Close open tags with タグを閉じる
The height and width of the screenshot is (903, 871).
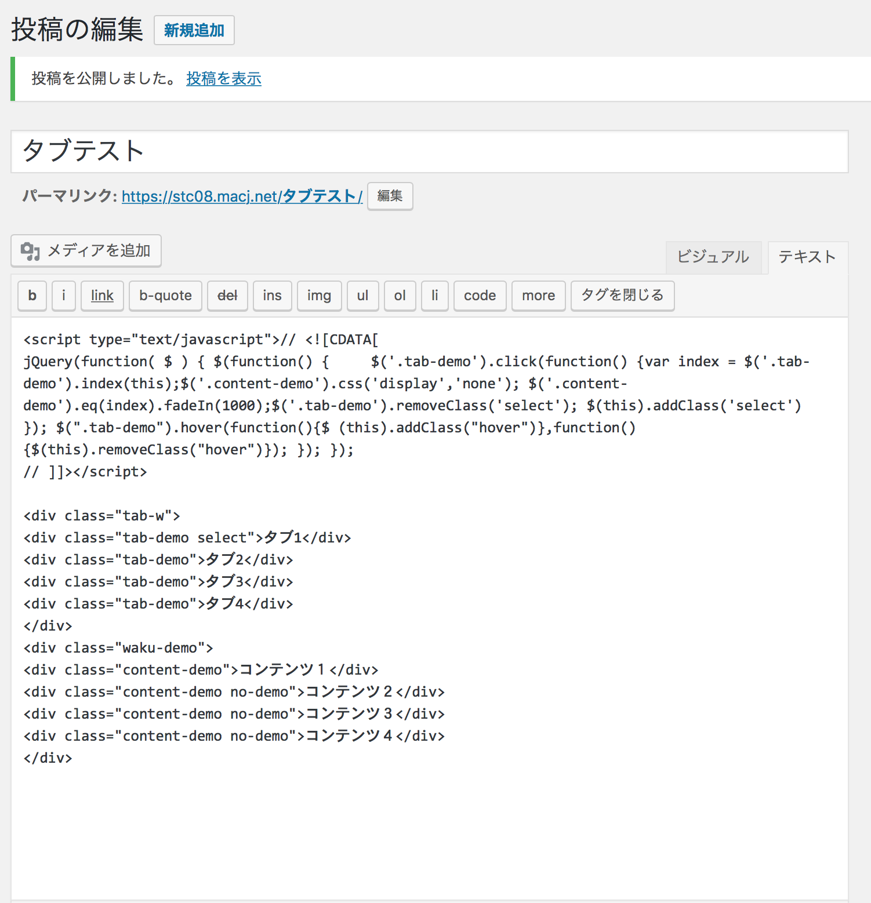[622, 296]
